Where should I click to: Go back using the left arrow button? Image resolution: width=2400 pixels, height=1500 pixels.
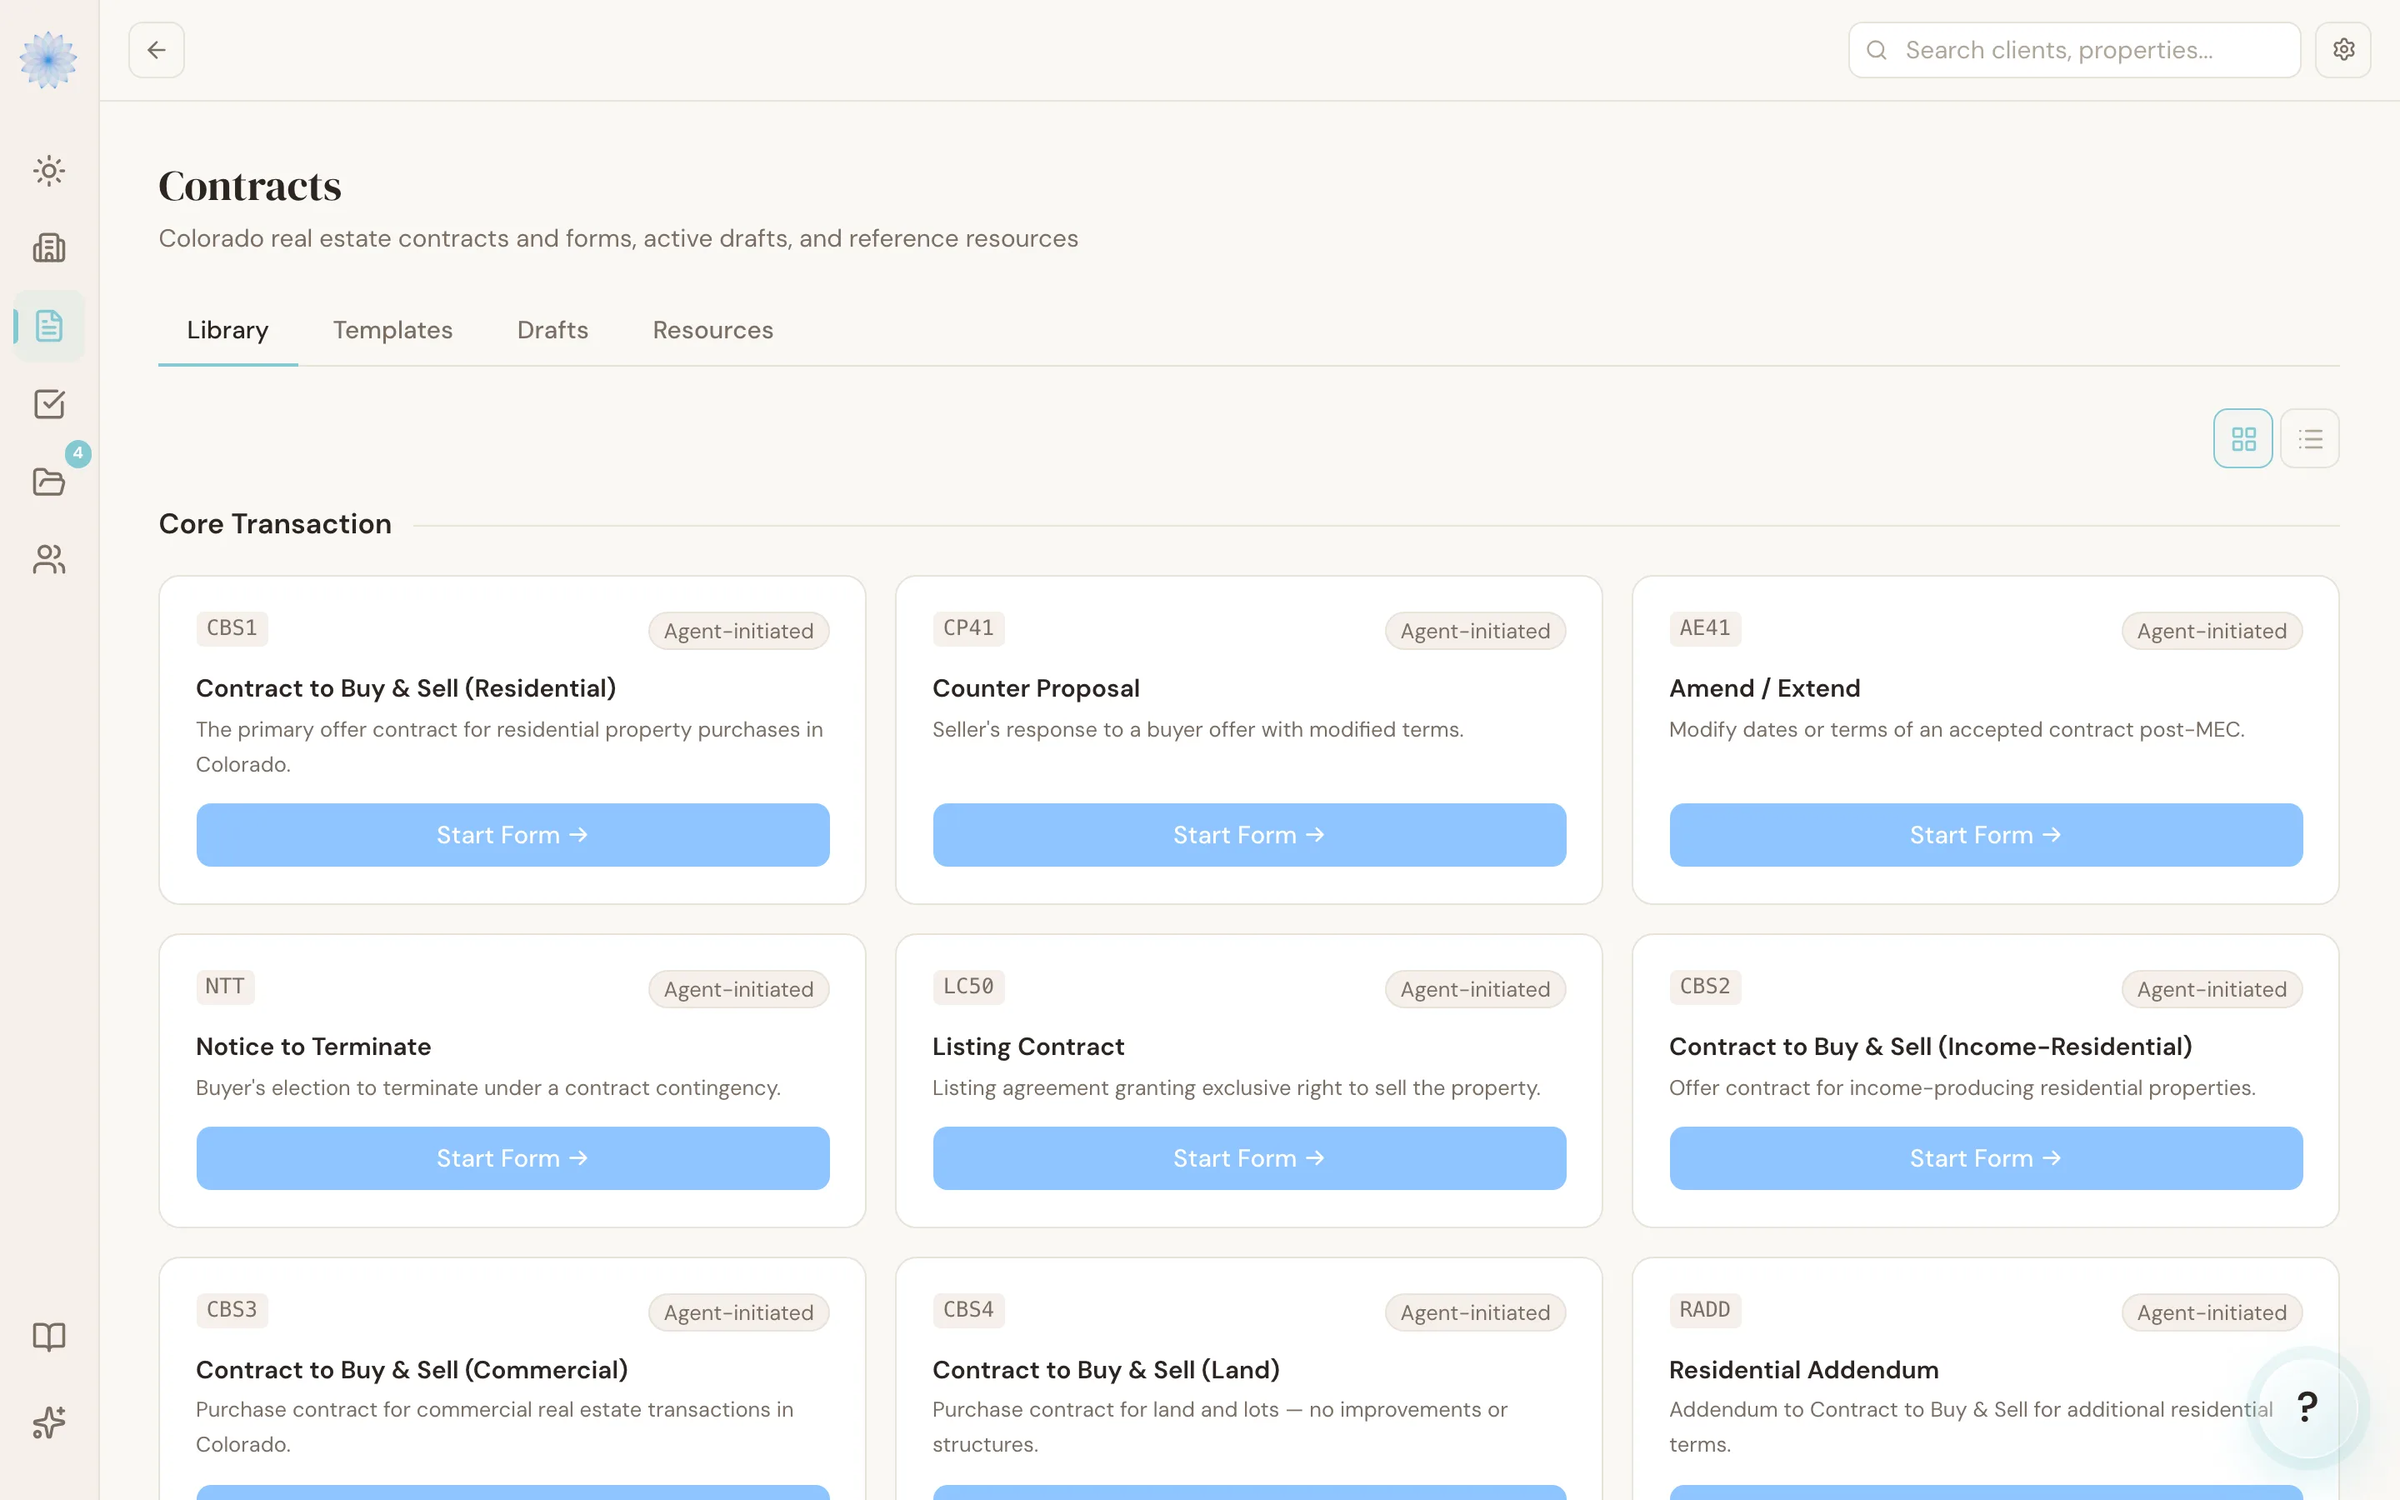tap(157, 50)
